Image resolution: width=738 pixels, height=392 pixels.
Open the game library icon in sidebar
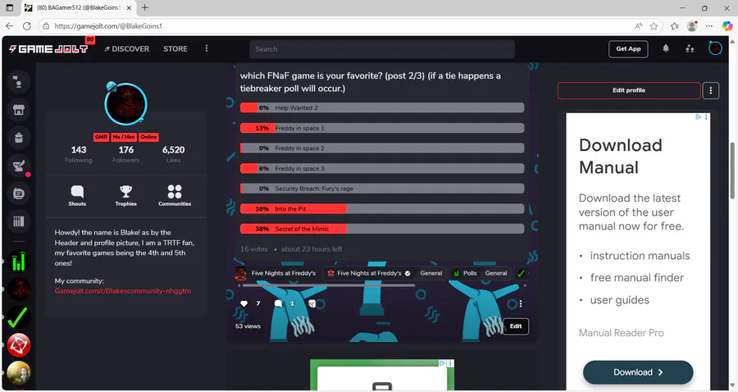pyautogui.click(x=18, y=221)
